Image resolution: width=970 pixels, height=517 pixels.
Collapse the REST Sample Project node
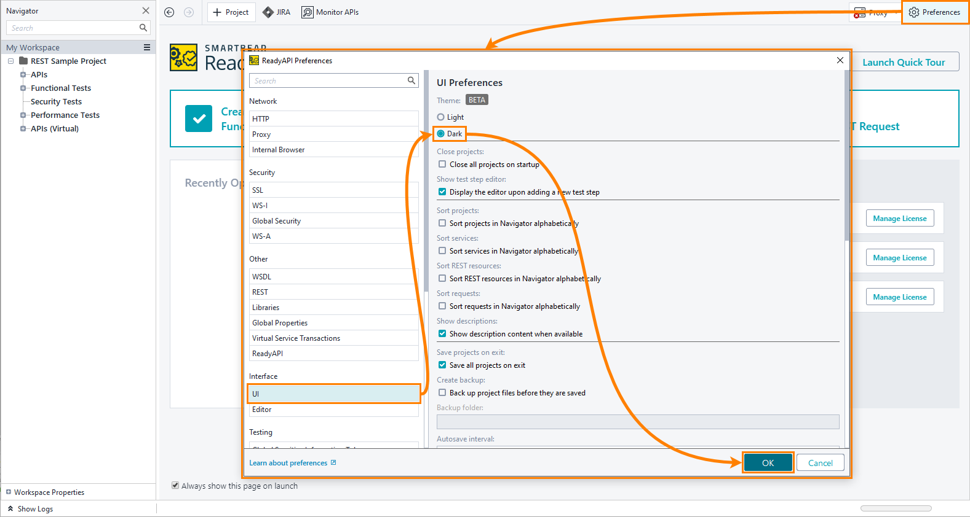[10, 61]
